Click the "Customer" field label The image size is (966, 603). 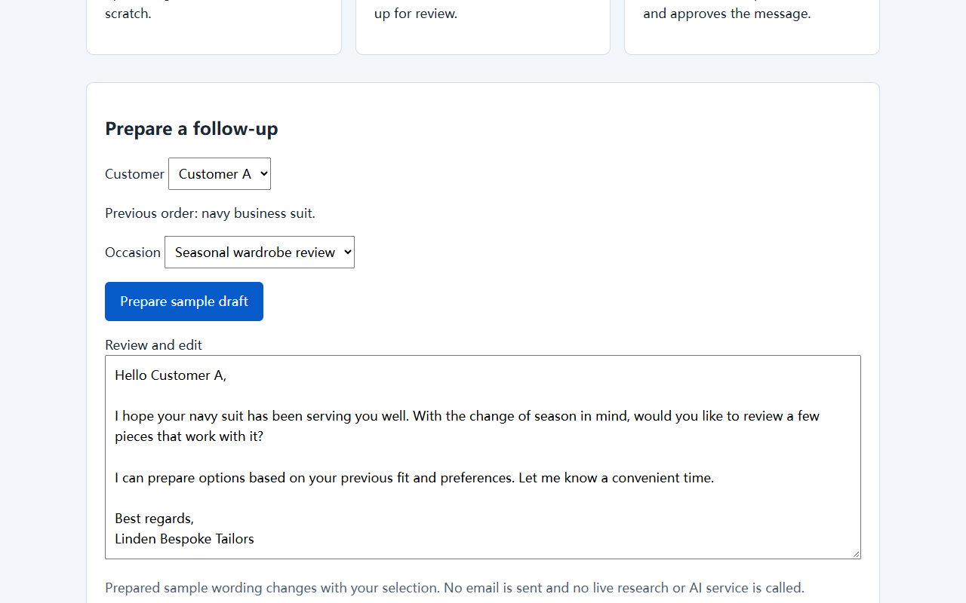click(134, 174)
